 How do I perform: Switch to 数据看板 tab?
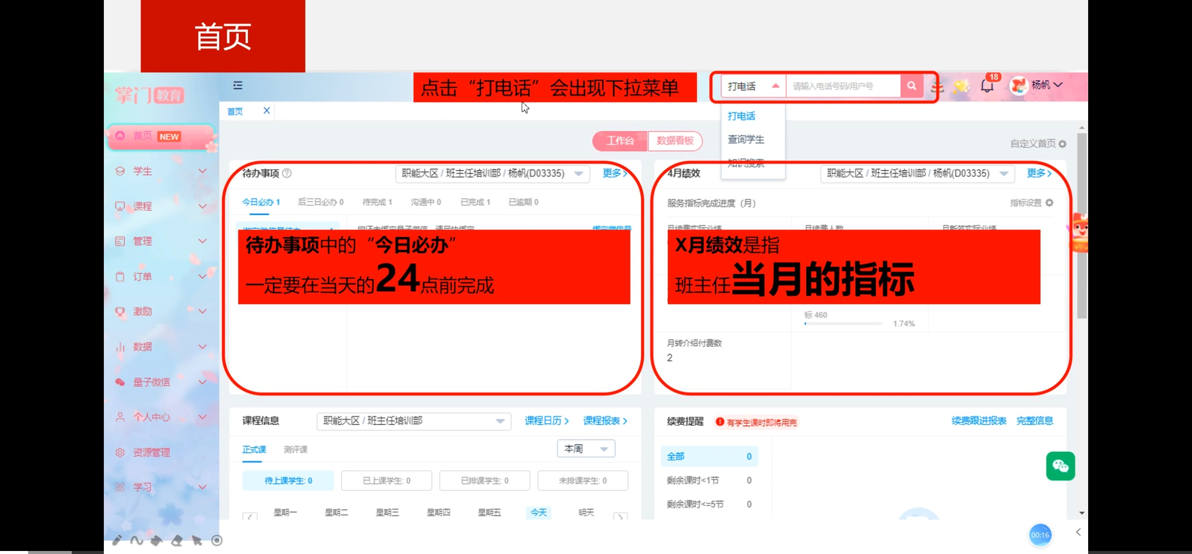pyautogui.click(x=674, y=141)
